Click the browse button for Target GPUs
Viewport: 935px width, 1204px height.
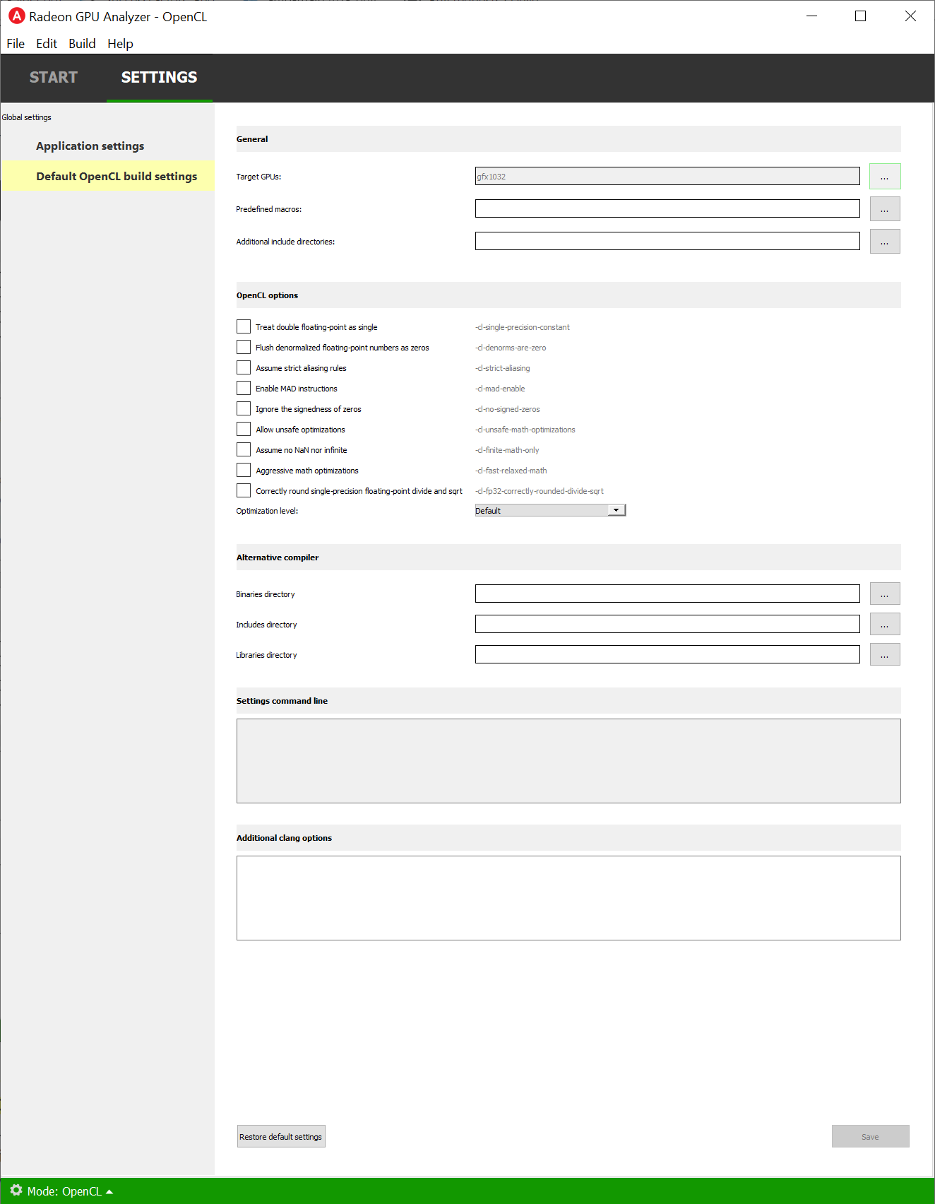pyautogui.click(x=884, y=177)
